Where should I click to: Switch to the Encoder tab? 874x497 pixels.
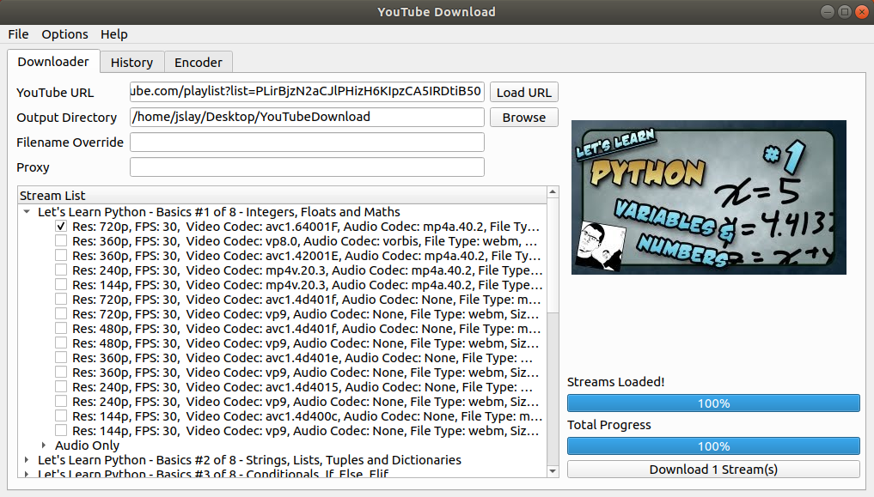[x=198, y=62]
